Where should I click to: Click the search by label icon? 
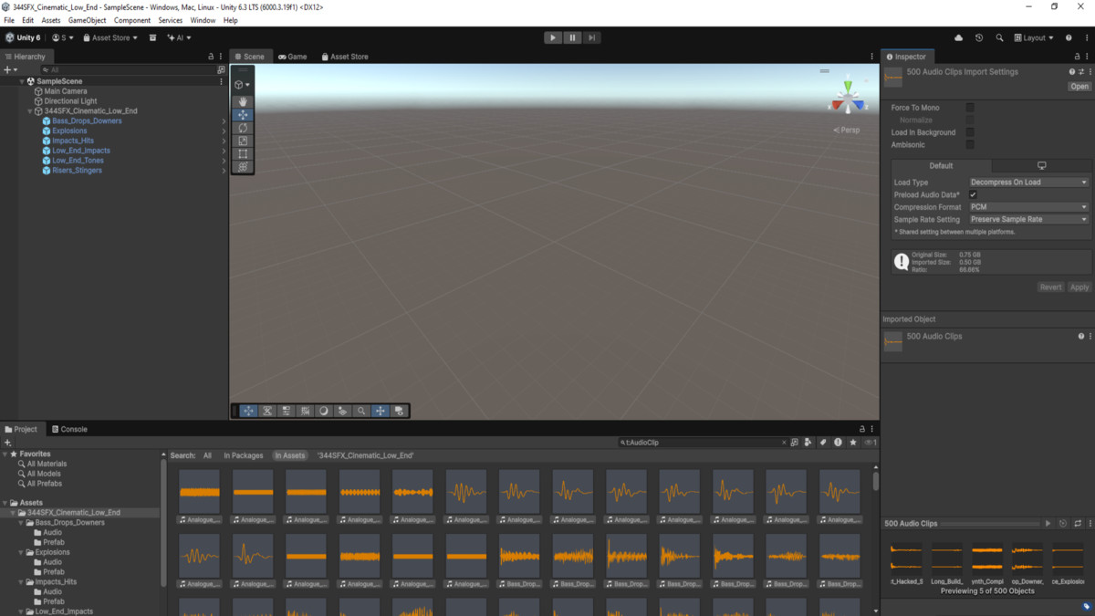click(x=823, y=443)
